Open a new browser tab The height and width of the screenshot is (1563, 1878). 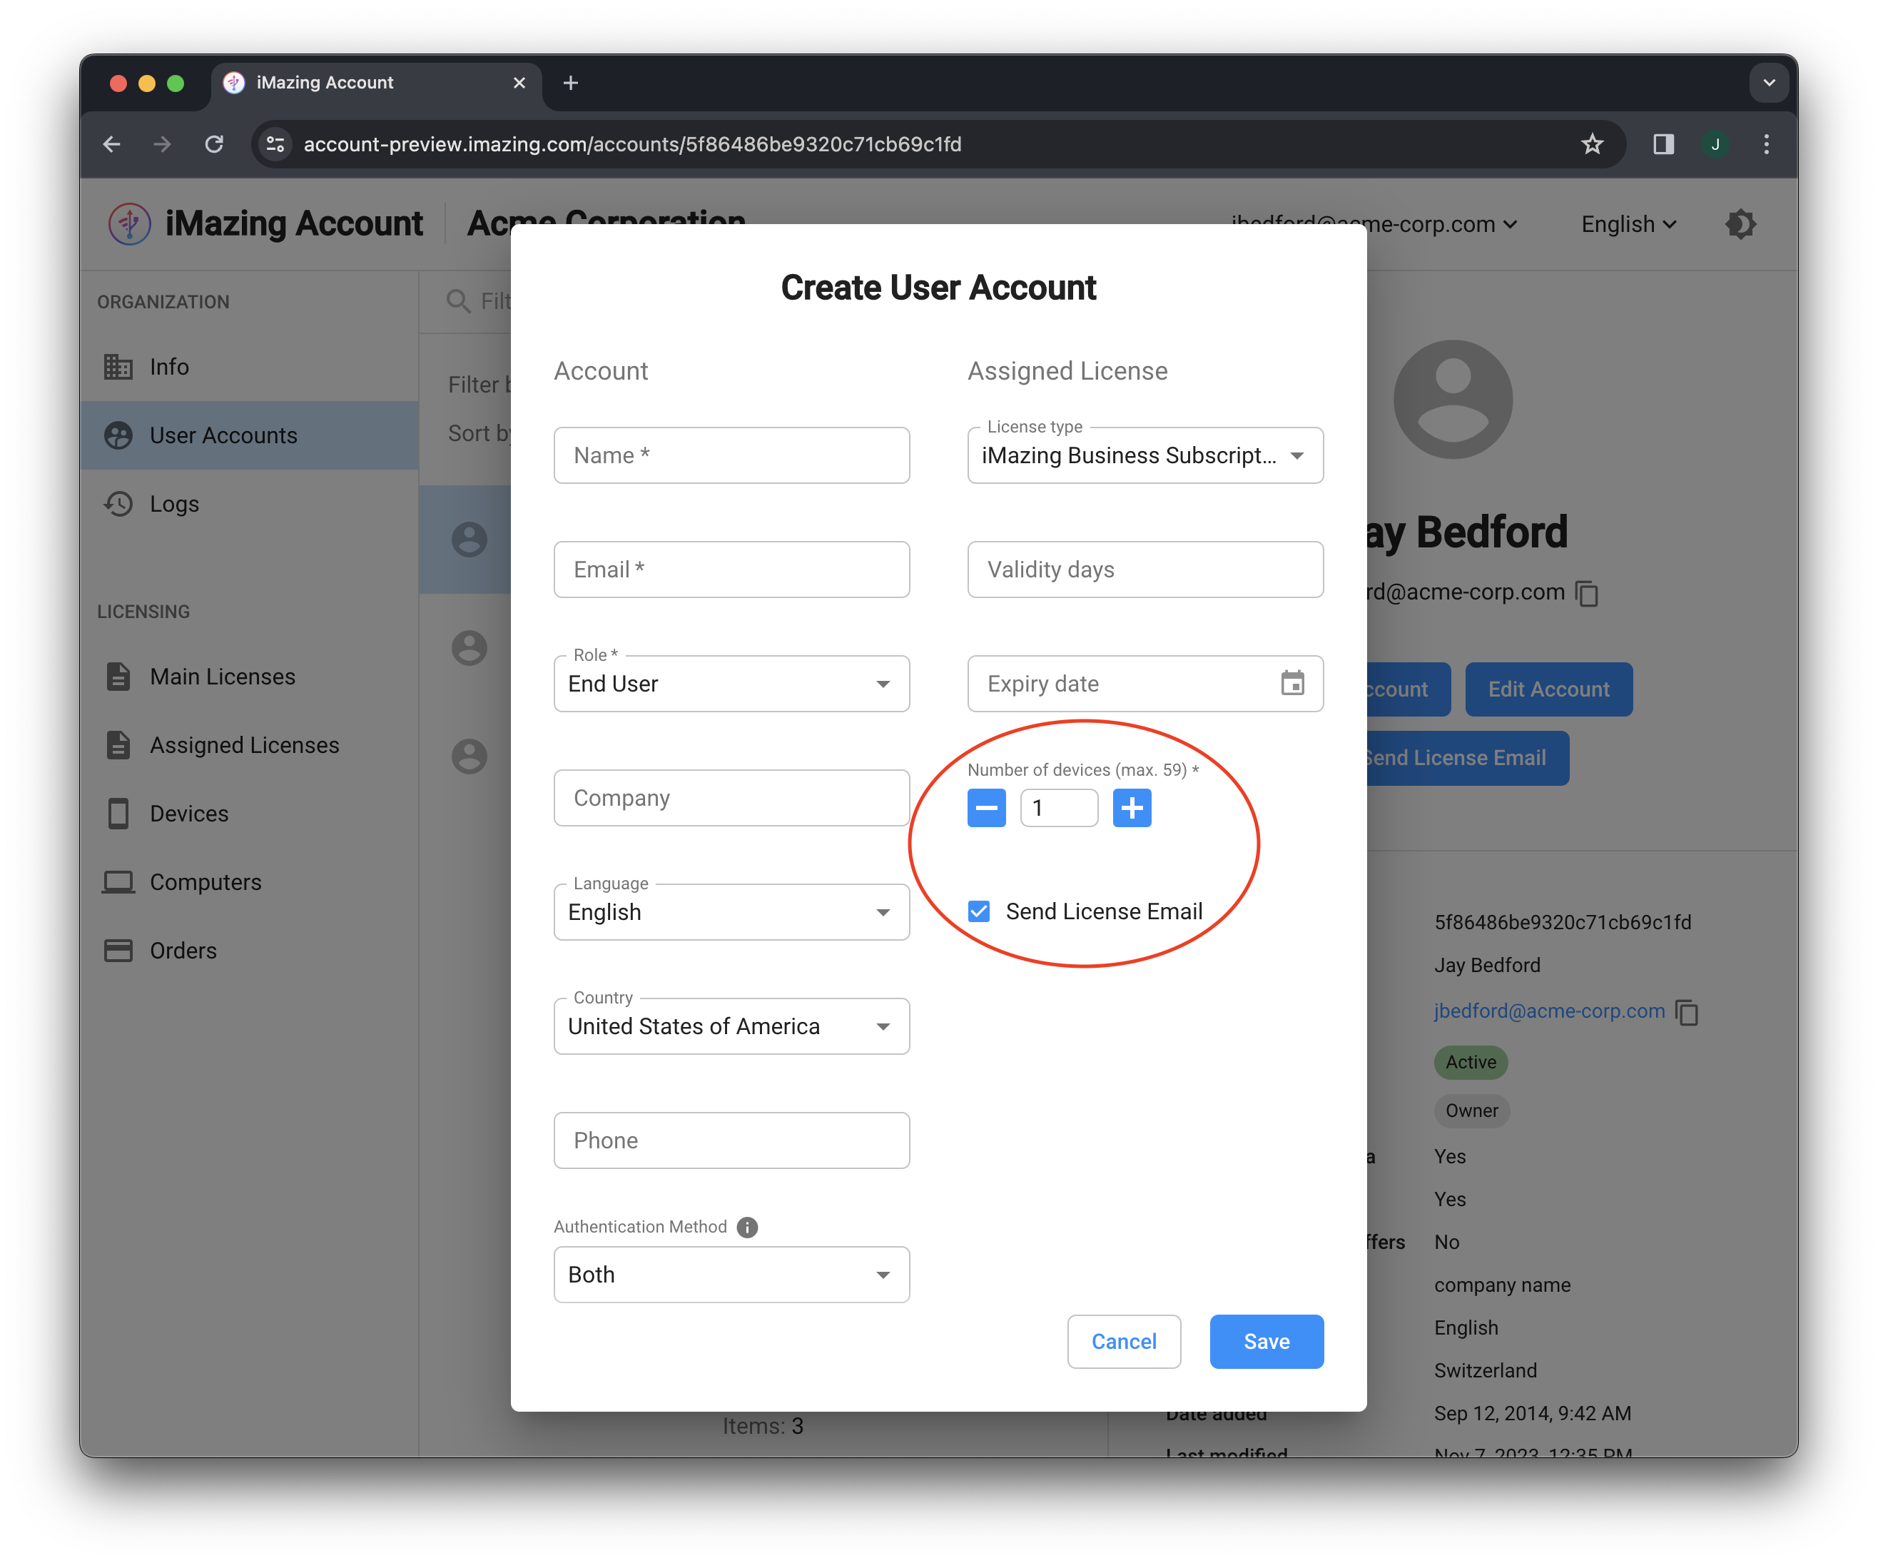click(x=571, y=84)
